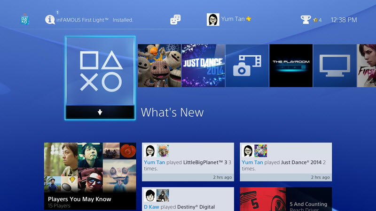Click Yum Tan's profile avatar in top bar
376x211 pixels.
point(213,20)
